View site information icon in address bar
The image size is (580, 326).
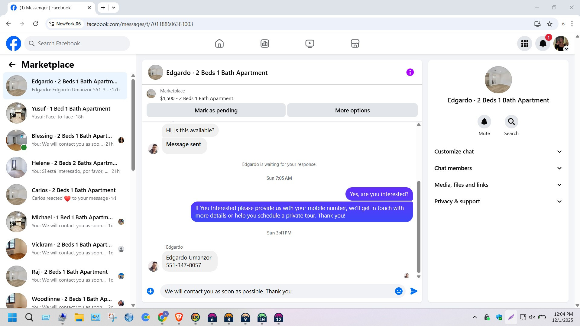point(52,24)
